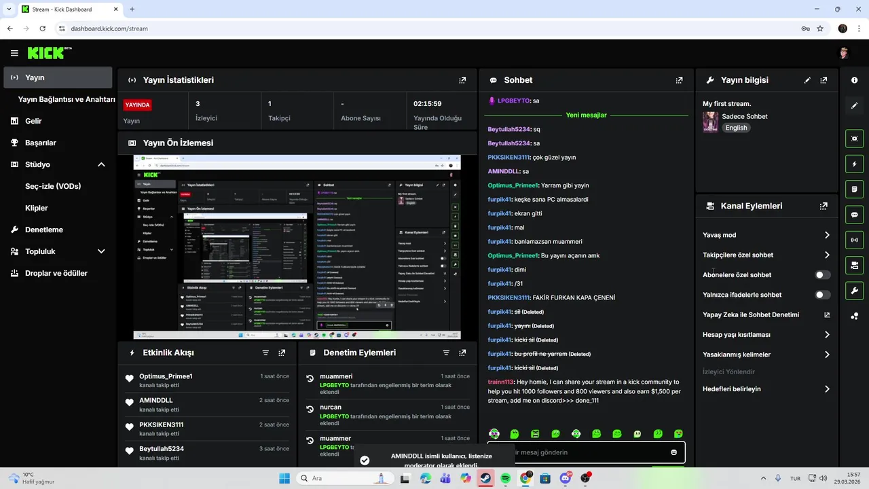This screenshot has width=869, height=489.
Task: Click the English language tag
Action: click(736, 128)
